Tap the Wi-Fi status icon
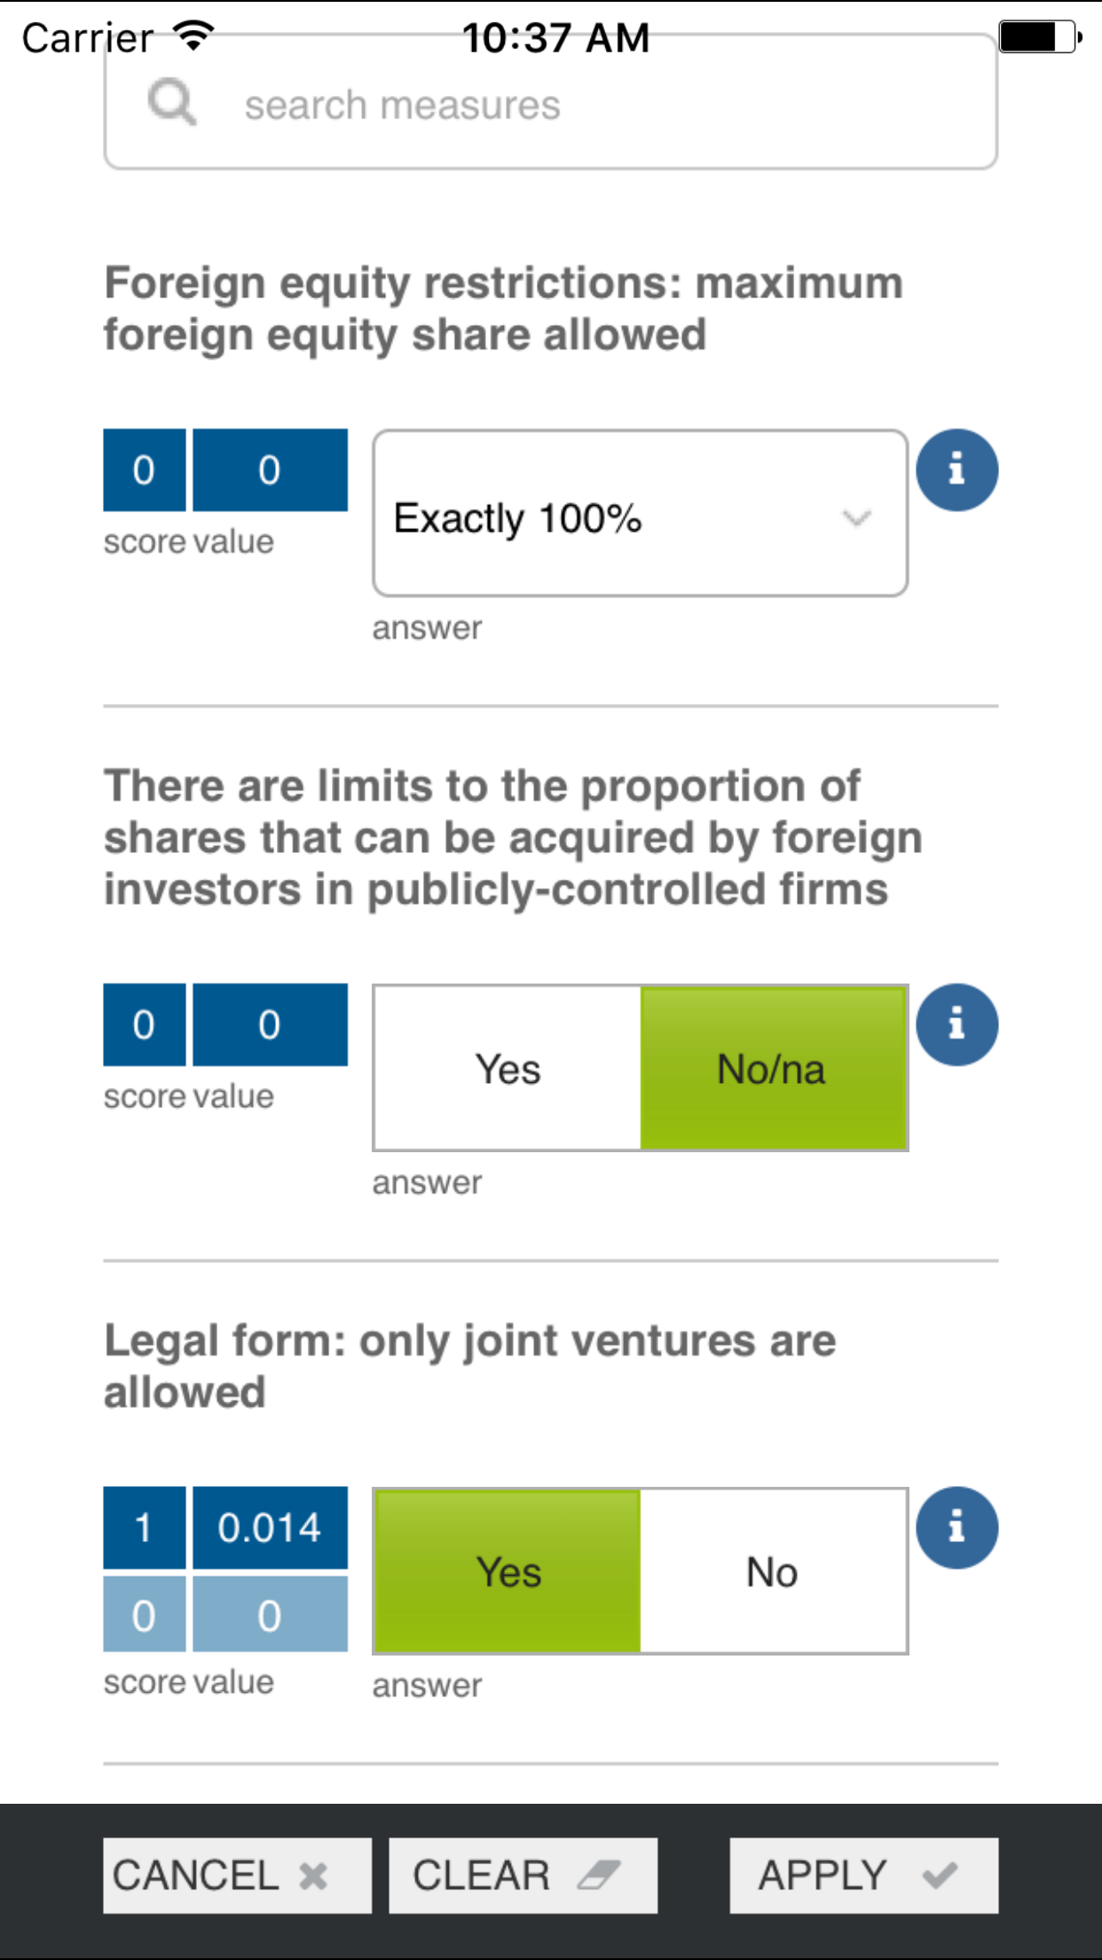The image size is (1102, 1960). tap(193, 36)
